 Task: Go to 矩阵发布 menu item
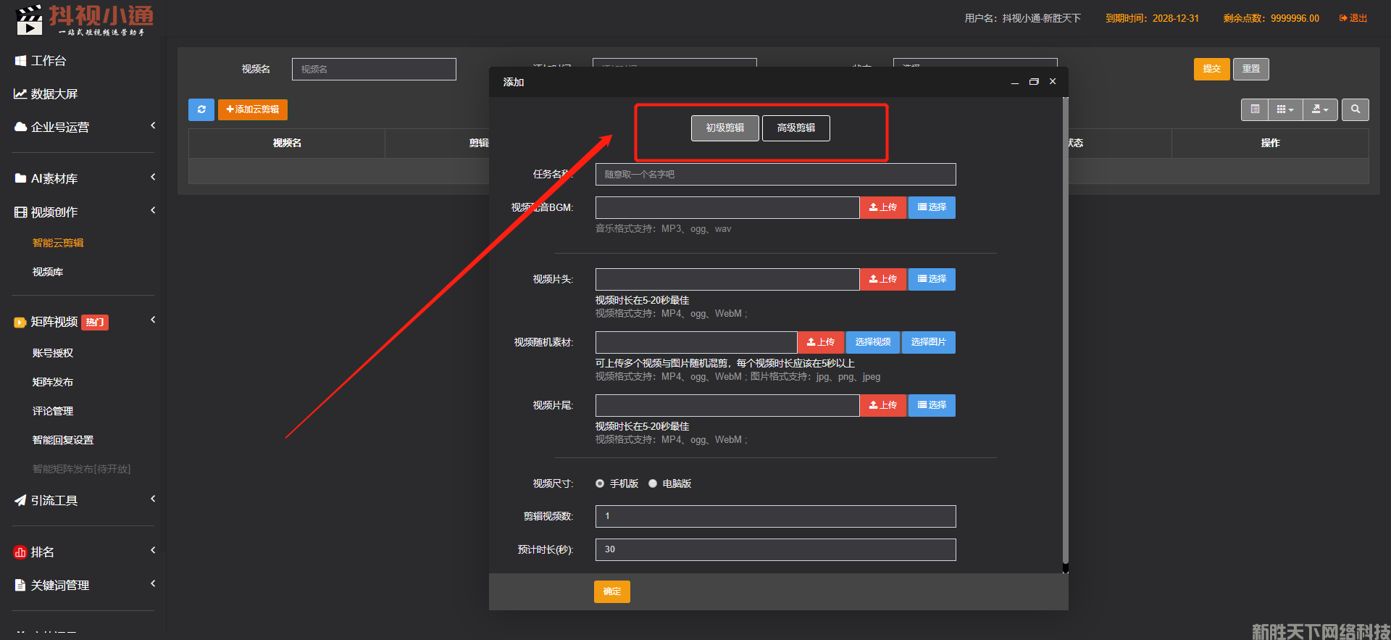[53, 382]
